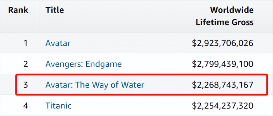Click the word Endgame in the second title

(x=103, y=64)
